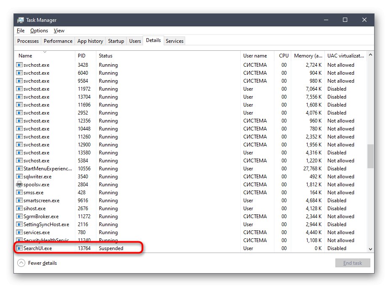Screen dimensions: 388x287
Task: Switch to the Performance tab
Action: pyautogui.click(x=58, y=41)
